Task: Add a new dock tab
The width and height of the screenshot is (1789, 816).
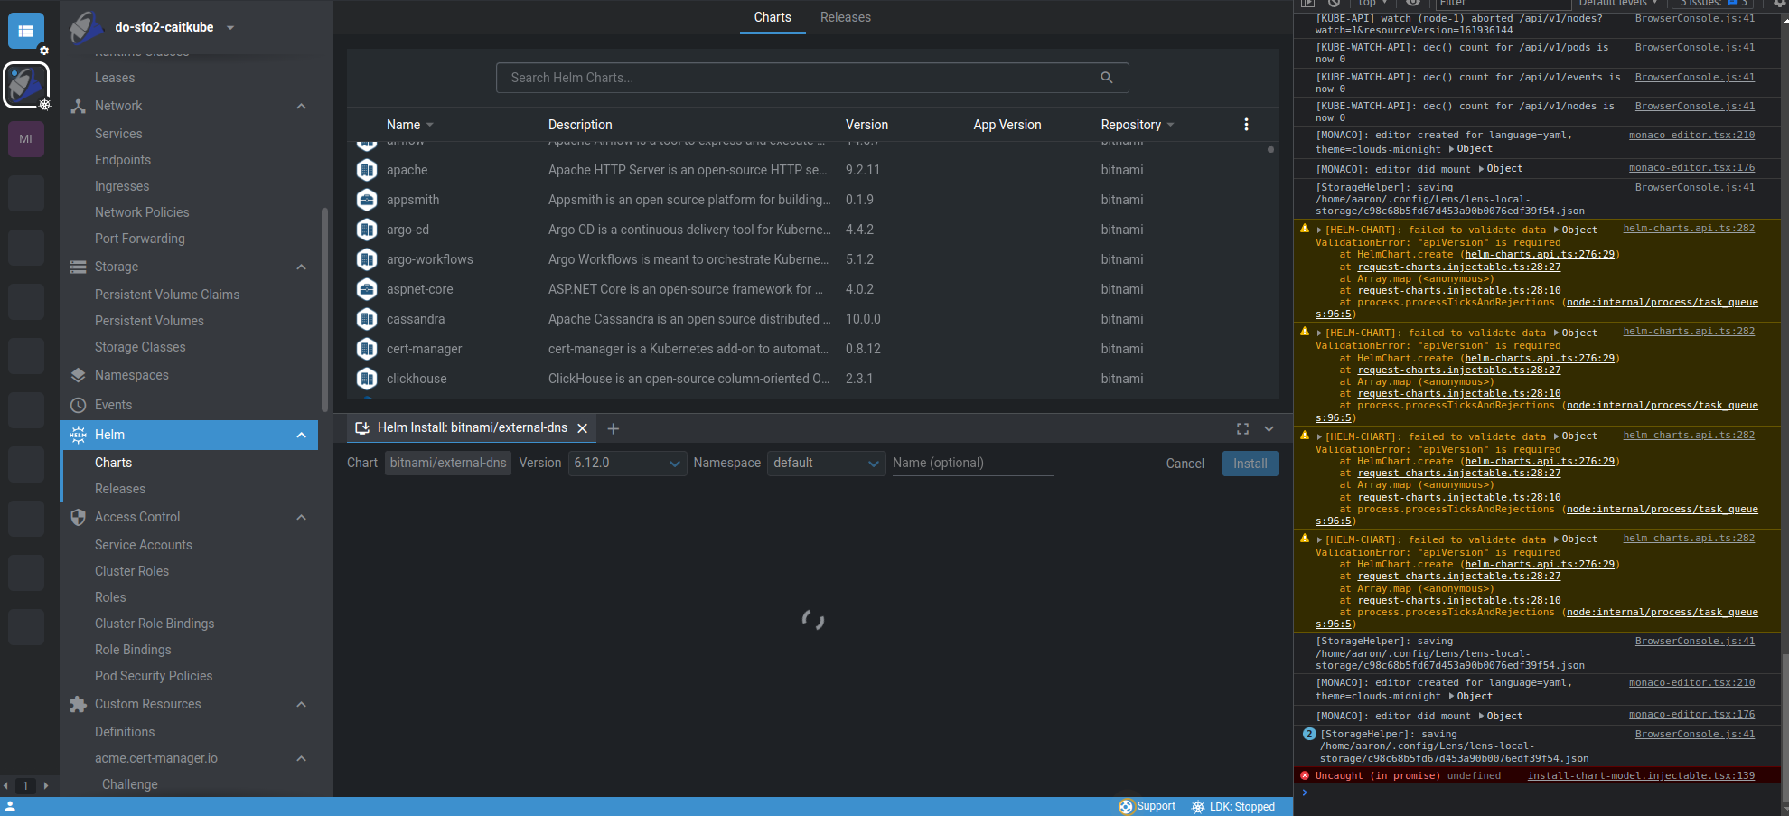Action: click(613, 428)
